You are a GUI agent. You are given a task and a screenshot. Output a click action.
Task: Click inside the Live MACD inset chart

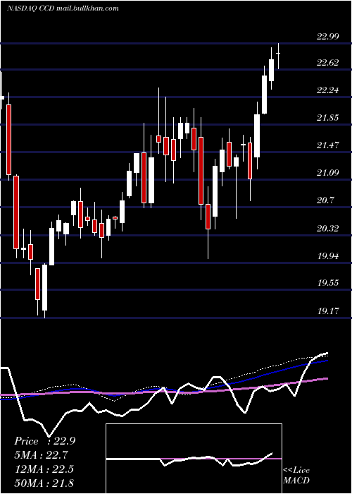pyautogui.click(x=194, y=459)
